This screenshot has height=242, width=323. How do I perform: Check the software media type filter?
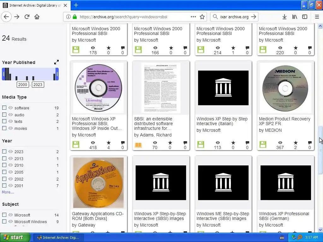point(4,108)
